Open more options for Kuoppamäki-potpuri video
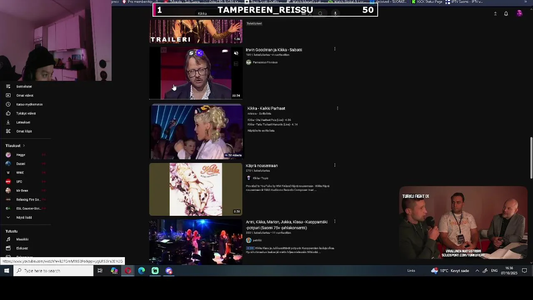Image resolution: width=533 pixels, height=300 pixels. coord(335,222)
